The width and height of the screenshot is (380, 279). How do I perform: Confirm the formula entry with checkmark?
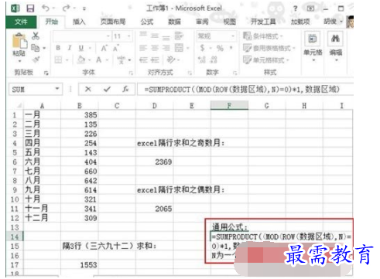click(107, 90)
